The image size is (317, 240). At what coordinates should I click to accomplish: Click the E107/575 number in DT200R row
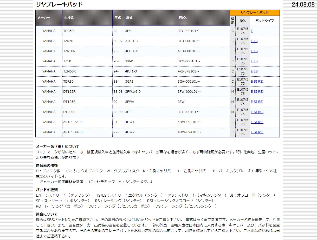point(243,112)
